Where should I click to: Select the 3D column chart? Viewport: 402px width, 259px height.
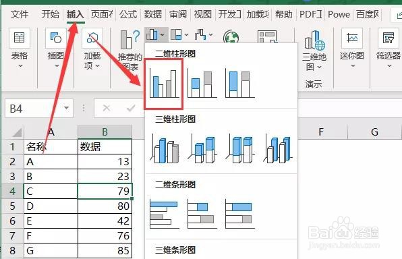point(278,149)
